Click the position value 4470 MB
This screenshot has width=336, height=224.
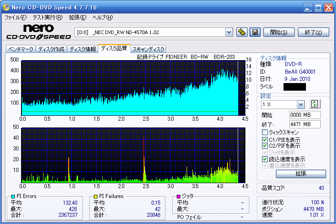point(314,209)
